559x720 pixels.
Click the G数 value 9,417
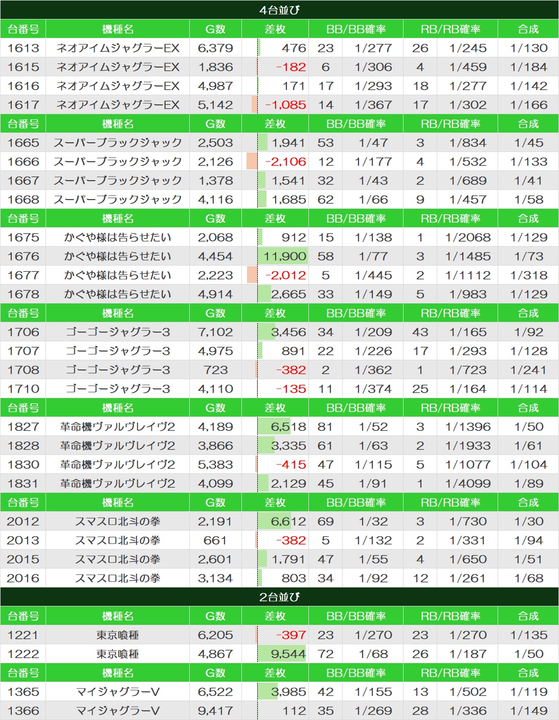pos(215,711)
